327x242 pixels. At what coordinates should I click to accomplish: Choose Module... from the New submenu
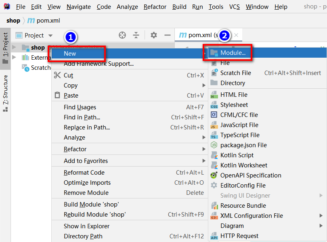tap(268, 53)
